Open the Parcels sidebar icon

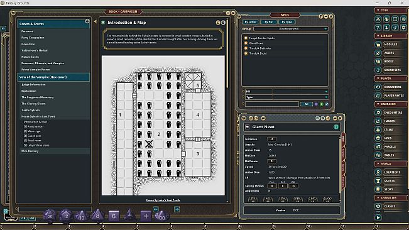click(378, 146)
